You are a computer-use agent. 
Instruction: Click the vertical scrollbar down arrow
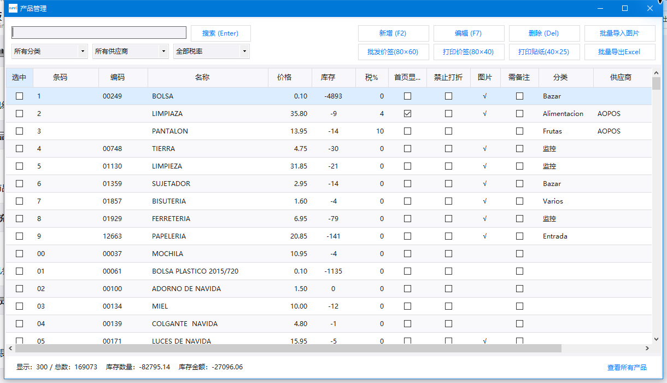point(656,339)
